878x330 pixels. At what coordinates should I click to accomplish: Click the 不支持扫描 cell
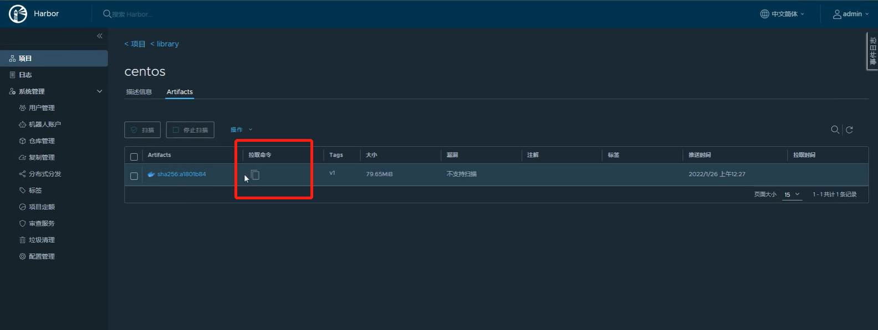[x=462, y=174]
